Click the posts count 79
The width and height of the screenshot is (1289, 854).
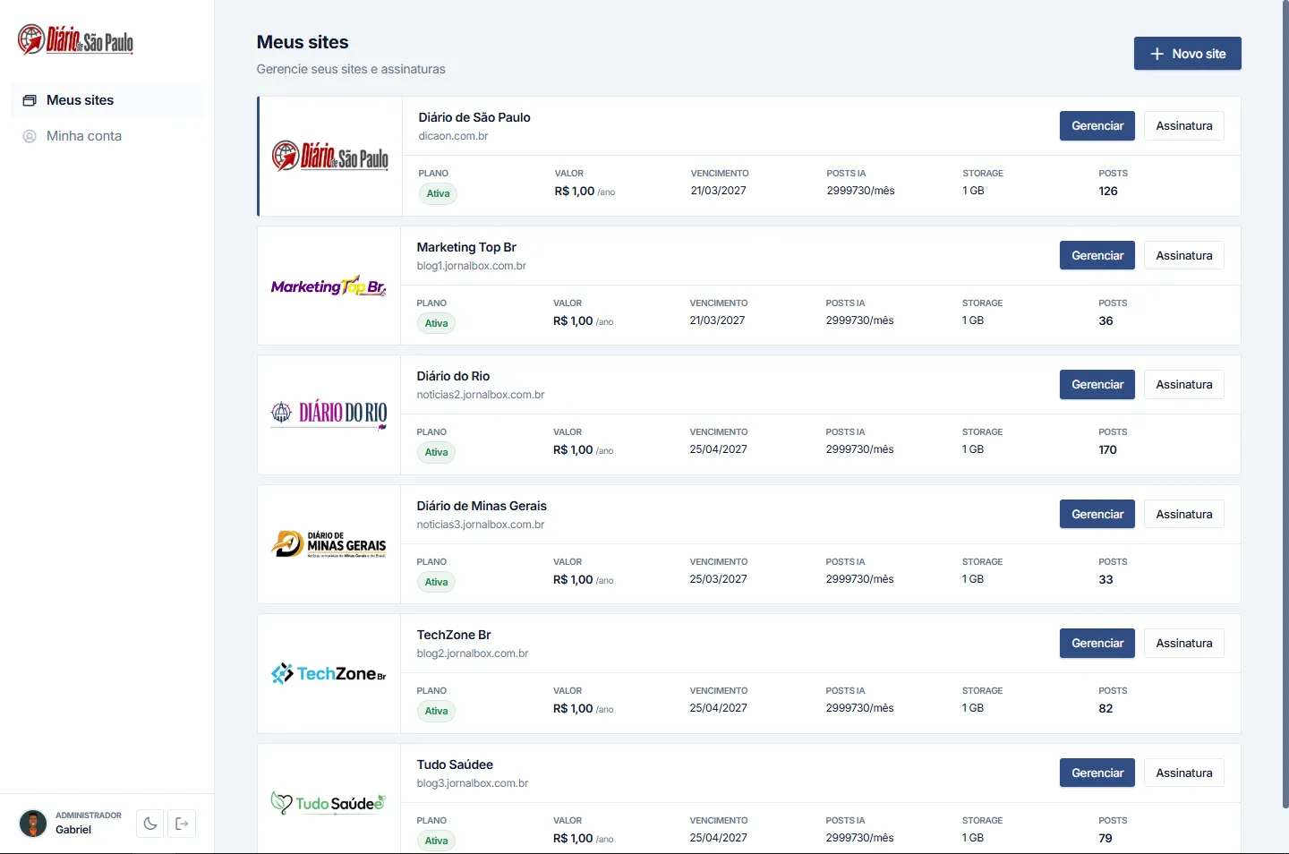pos(1105,838)
